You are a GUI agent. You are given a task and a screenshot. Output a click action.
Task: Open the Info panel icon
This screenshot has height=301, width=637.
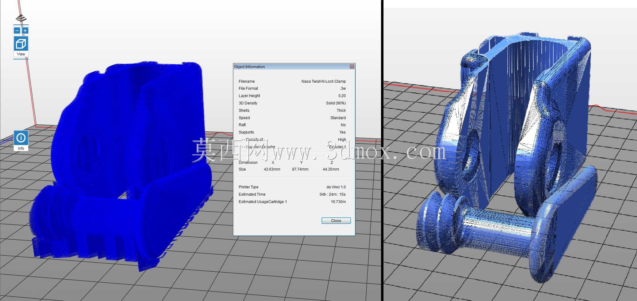(x=21, y=138)
